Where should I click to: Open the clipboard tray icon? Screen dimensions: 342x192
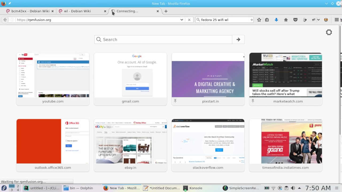286,188
